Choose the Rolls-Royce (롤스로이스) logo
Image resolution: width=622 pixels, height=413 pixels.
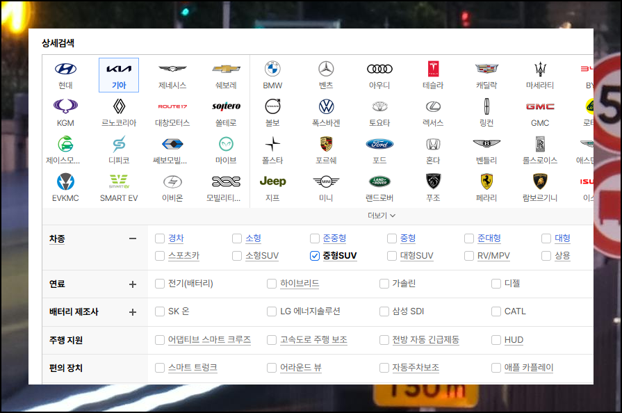(540, 144)
